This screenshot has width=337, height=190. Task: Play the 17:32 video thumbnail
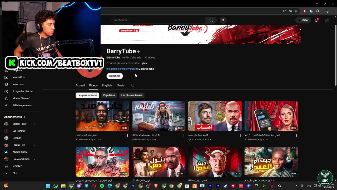coord(102,162)
